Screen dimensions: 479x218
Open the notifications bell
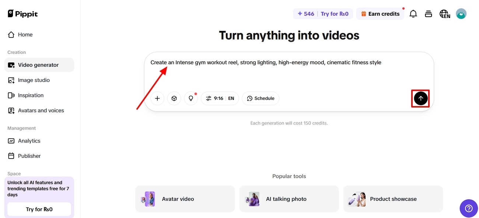[x=413, y=14]
